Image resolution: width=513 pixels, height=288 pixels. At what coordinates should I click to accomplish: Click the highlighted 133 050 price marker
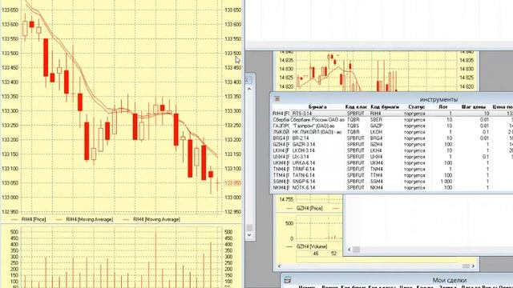232,183
